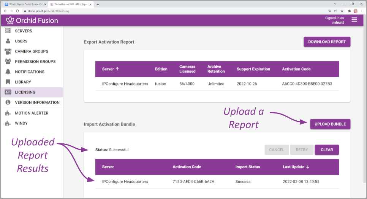367x199 pixels.
Task: Bookmark this page with star icon
Action: [342, 11]
